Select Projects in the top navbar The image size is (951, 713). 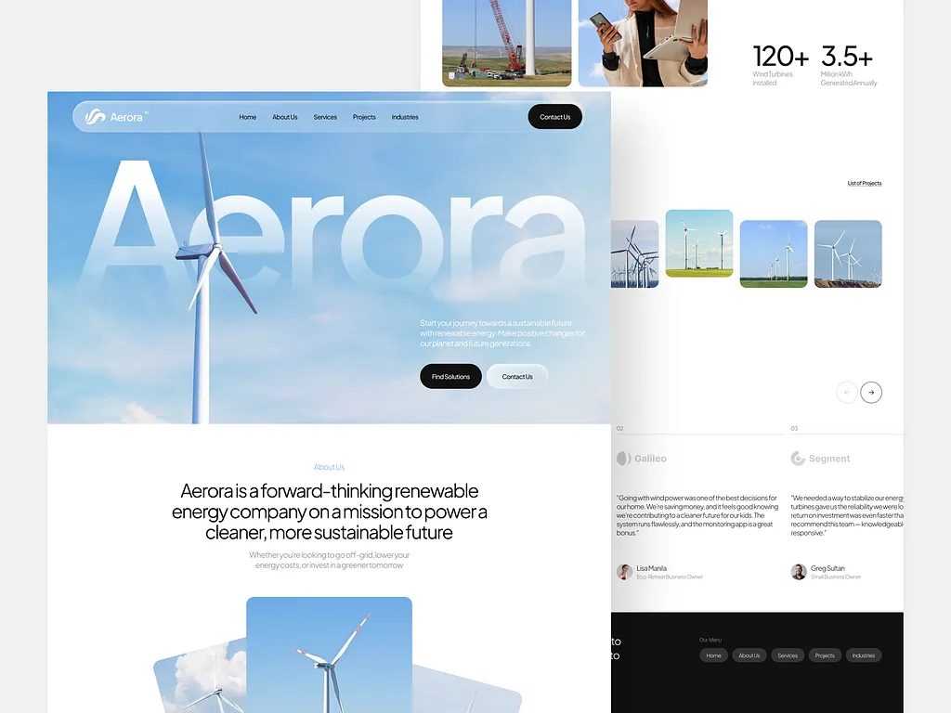point(364,117)
